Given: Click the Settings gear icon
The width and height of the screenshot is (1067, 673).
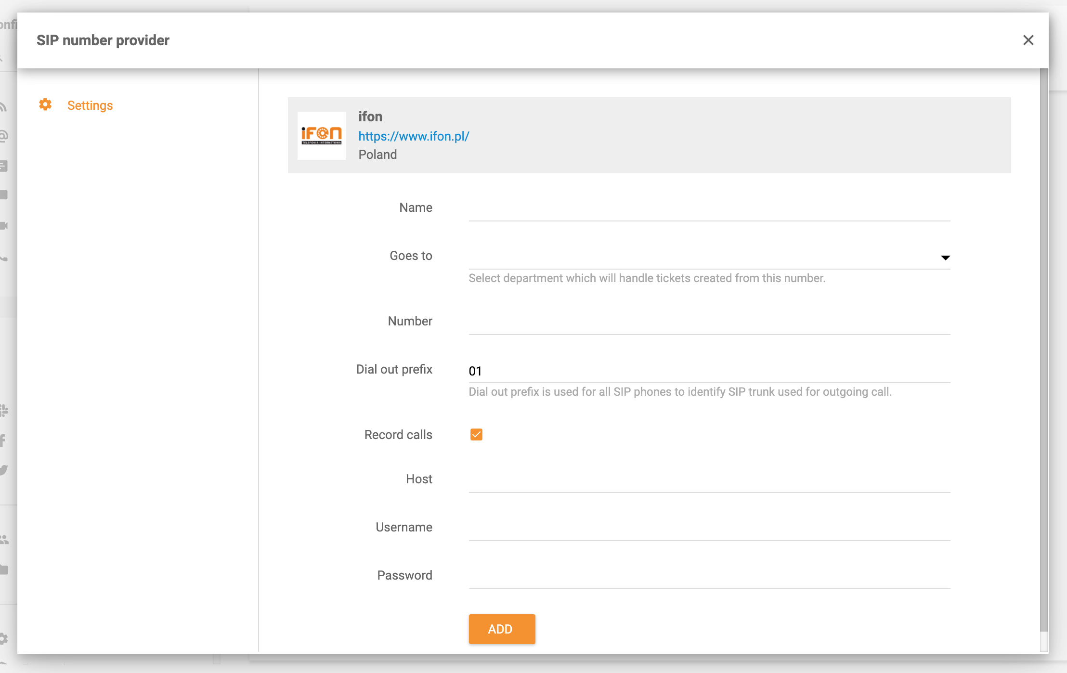Looking at the screenshot, I should pos(45,105).
